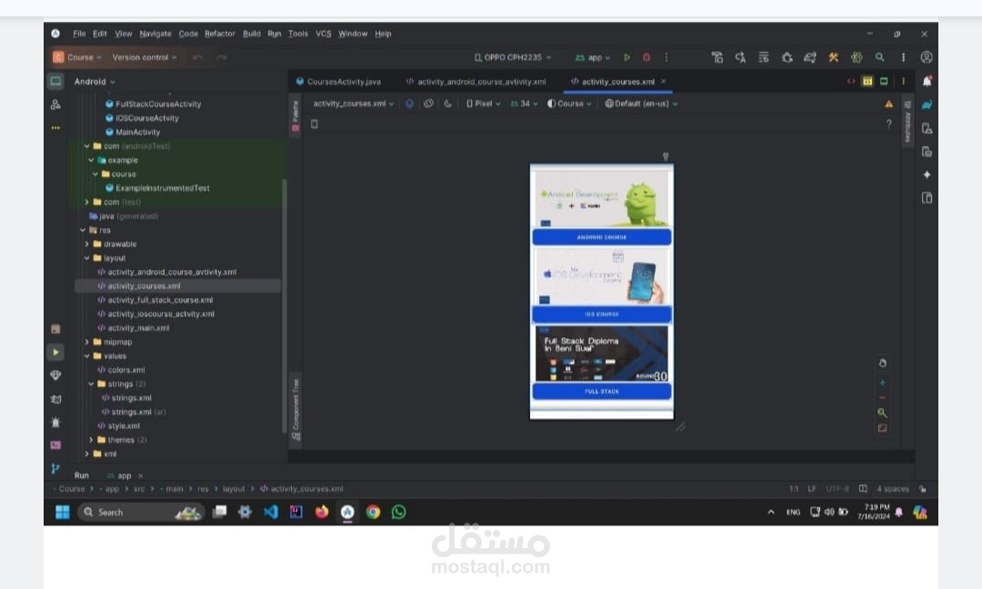This screenshot has width=982, height=589.
Task: Click FULL STACK button in preview
Action: pos(602,391)
